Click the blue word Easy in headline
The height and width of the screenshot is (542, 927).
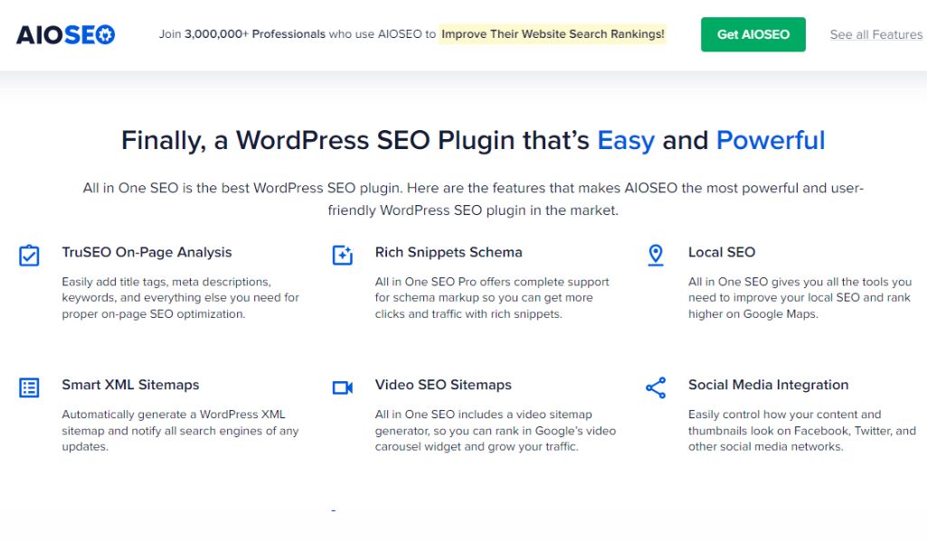626,141
